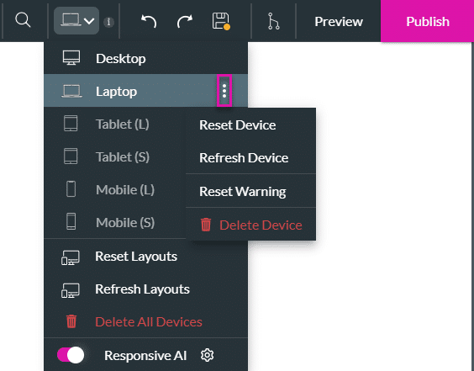Choose Delete Device in submenu
474x371 pixels.
251,225
